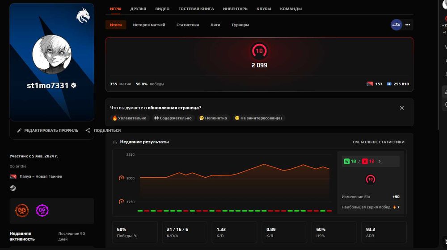Click the profile avatar picture
The width and height of the screenshot is (447, 250).
coord(51,54)
